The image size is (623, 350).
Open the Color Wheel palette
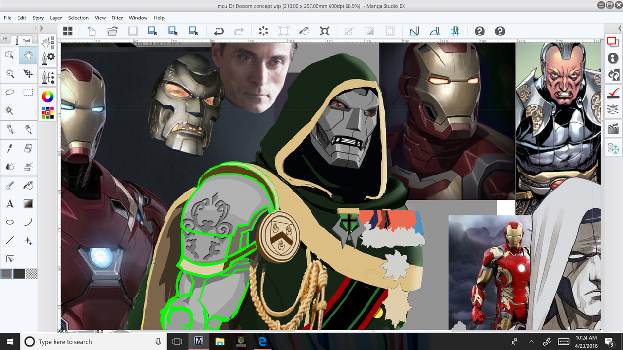[x=48, y=96]
